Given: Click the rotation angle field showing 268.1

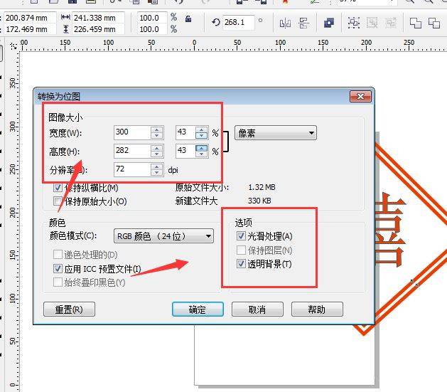Looking at the screenshot, I should (238, 23).
